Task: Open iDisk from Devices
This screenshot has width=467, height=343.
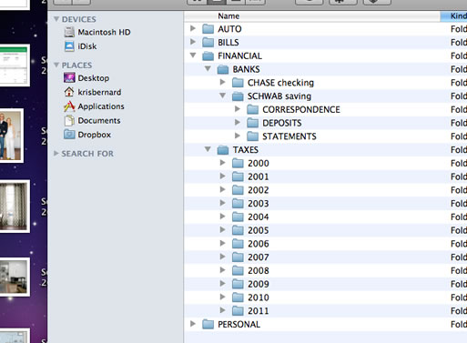Action: [81, 46]
